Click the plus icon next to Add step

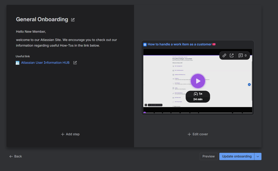pyautogui.click(x=62, y=134)
